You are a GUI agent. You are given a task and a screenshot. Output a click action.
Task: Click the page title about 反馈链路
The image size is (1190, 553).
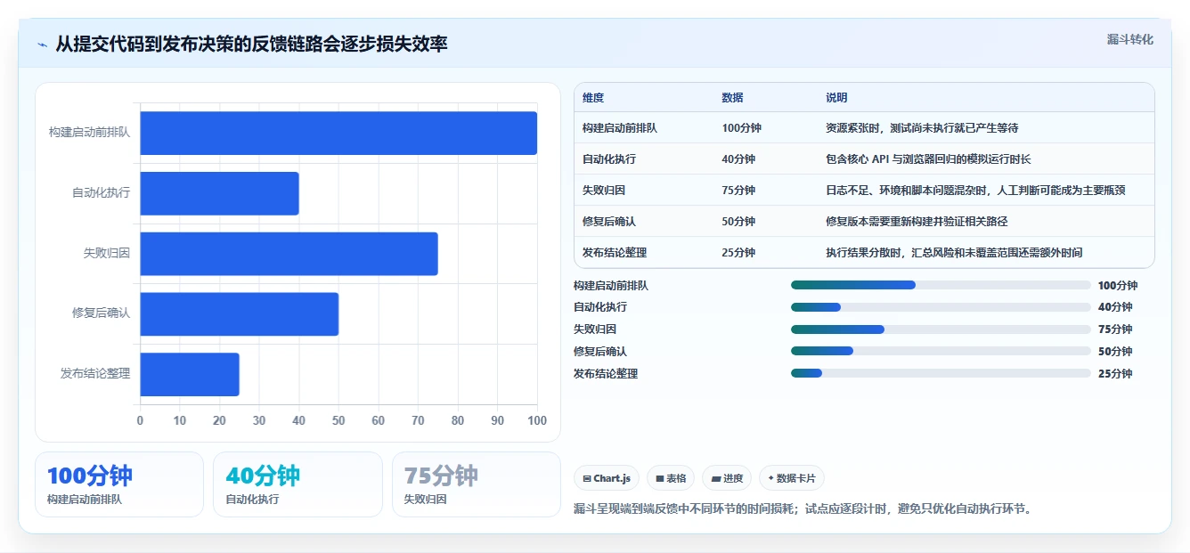[x=251, y=45]
